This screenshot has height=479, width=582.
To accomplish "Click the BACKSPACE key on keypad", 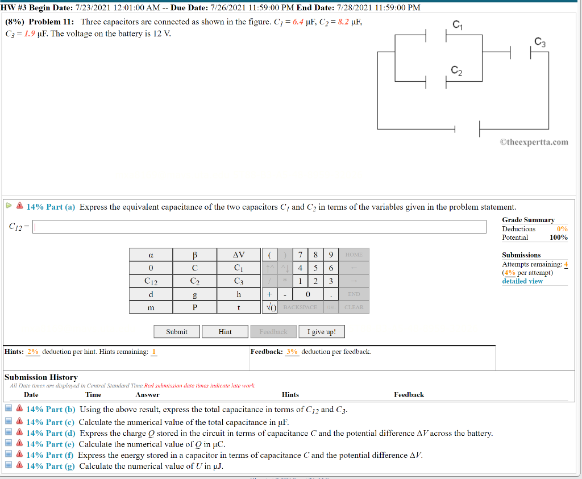I will tap(300, 307).
